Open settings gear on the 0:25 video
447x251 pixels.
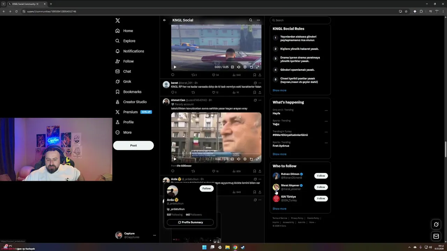[245, 67]
